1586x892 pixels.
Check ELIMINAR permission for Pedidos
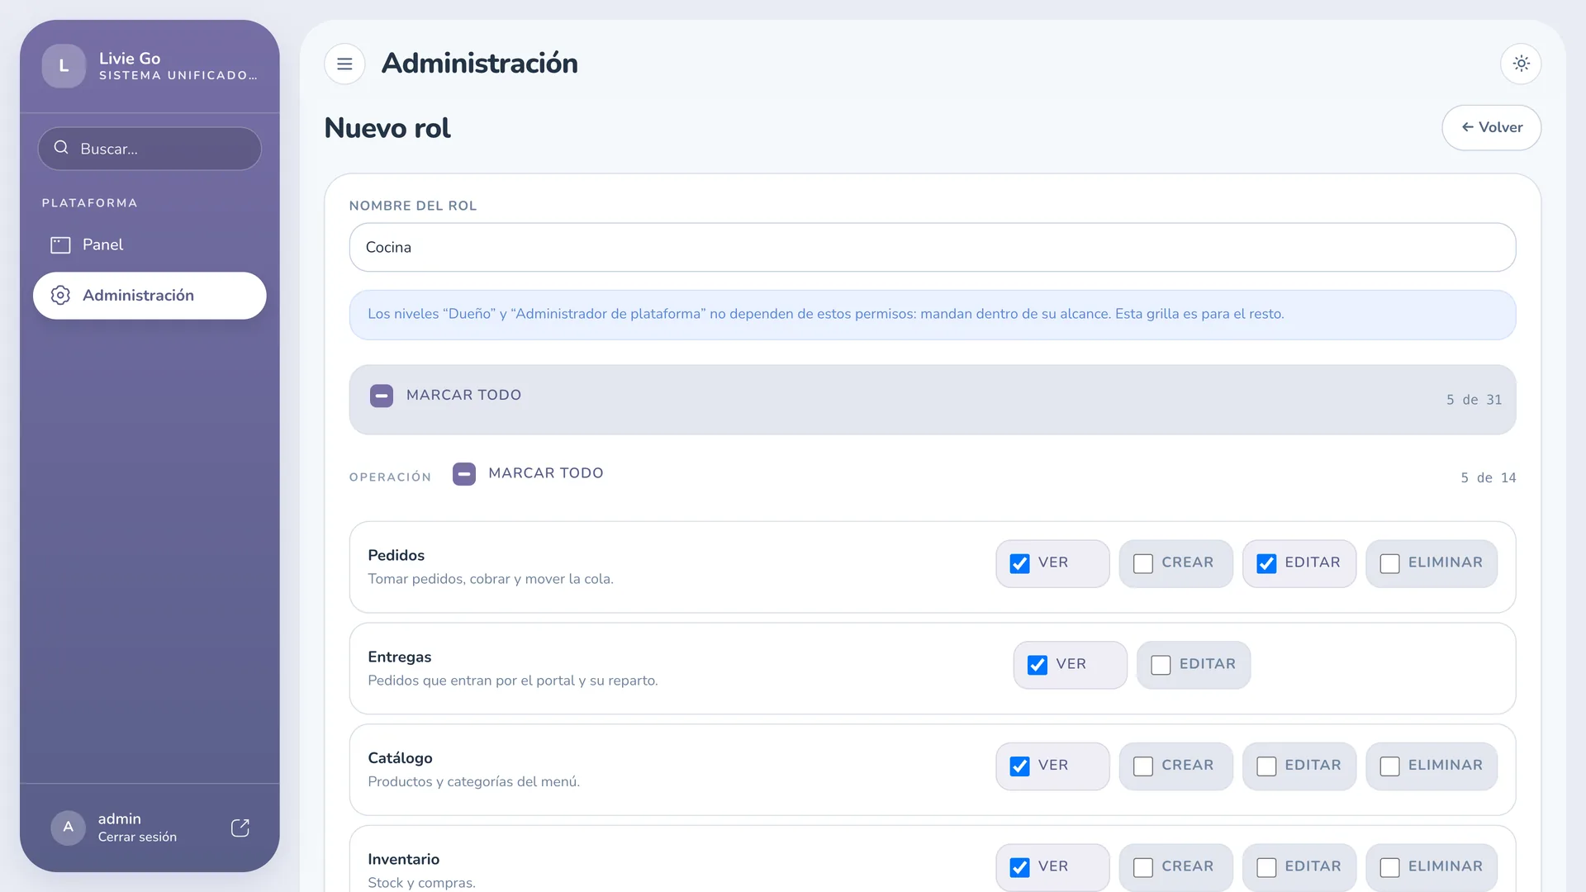(1390, 563)
